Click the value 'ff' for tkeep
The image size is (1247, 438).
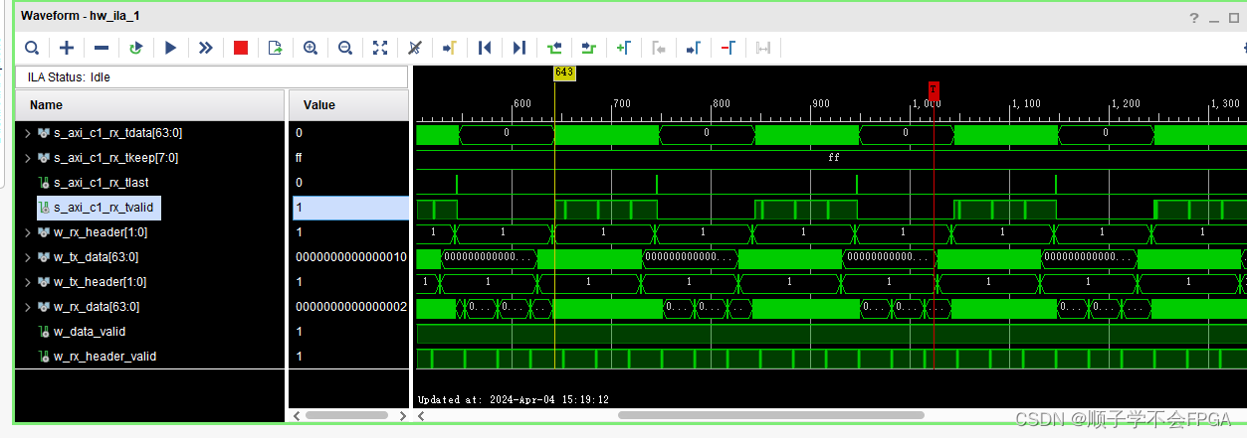tap(299, 157)
